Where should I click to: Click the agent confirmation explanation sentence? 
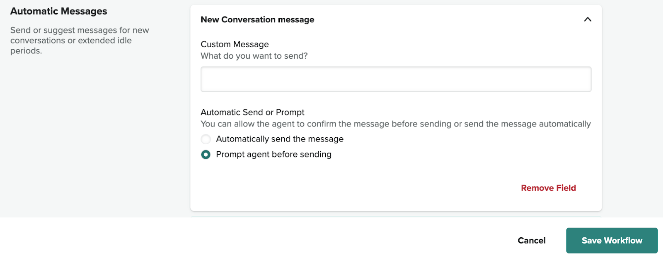(x=395, y=124)
